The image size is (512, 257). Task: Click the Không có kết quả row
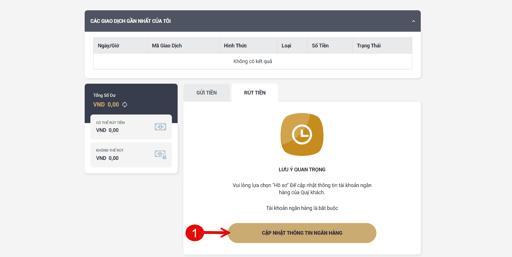253,61
